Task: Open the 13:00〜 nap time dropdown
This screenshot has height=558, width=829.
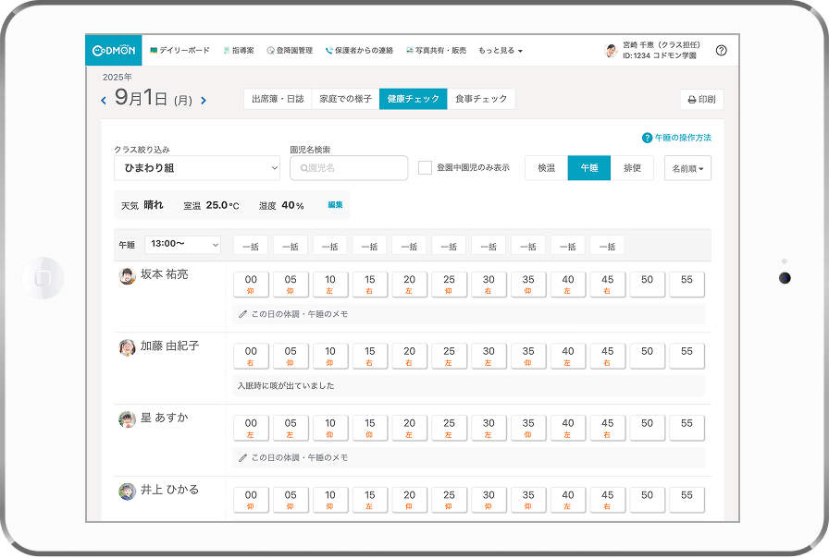Action: click(183, 245)
